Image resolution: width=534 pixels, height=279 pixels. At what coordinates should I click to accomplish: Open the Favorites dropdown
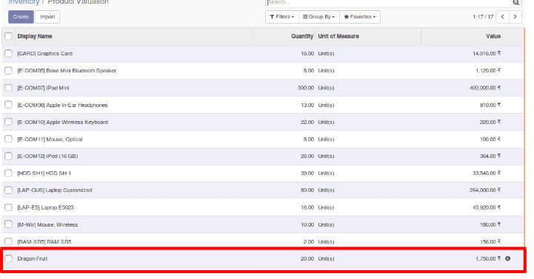pos(360,17)
